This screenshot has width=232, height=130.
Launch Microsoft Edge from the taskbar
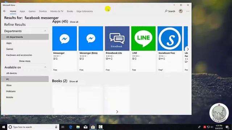coord(71,127)
